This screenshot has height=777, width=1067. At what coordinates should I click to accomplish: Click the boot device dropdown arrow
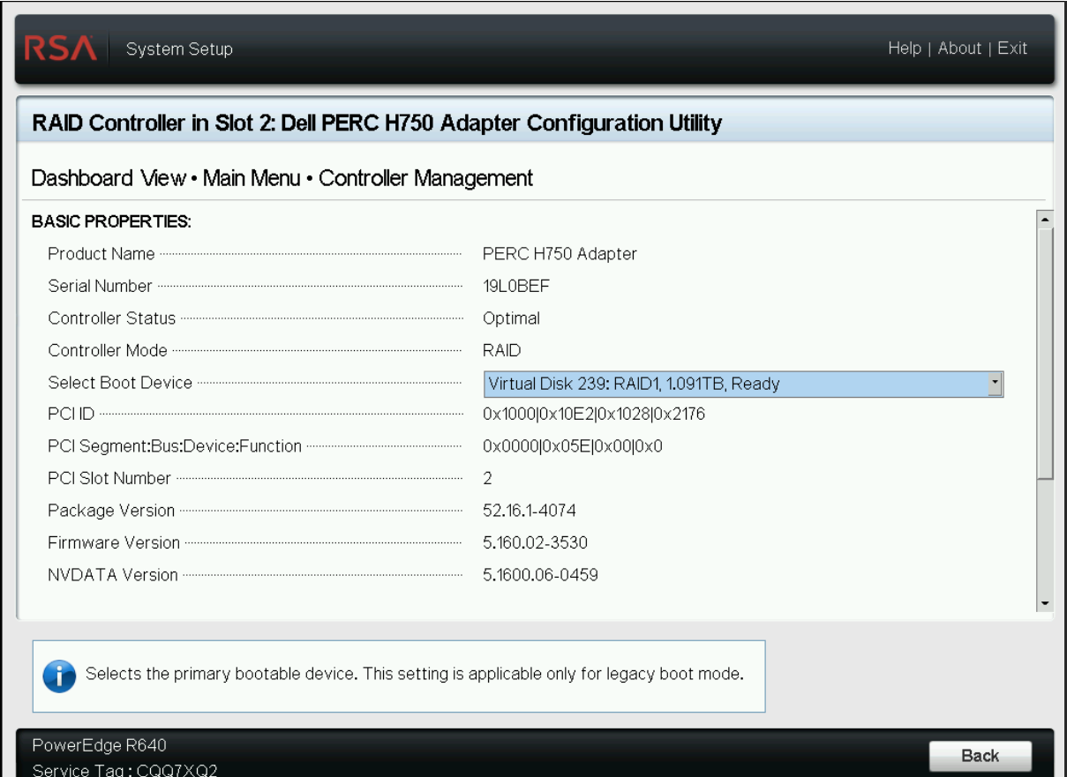coord(996,384)
